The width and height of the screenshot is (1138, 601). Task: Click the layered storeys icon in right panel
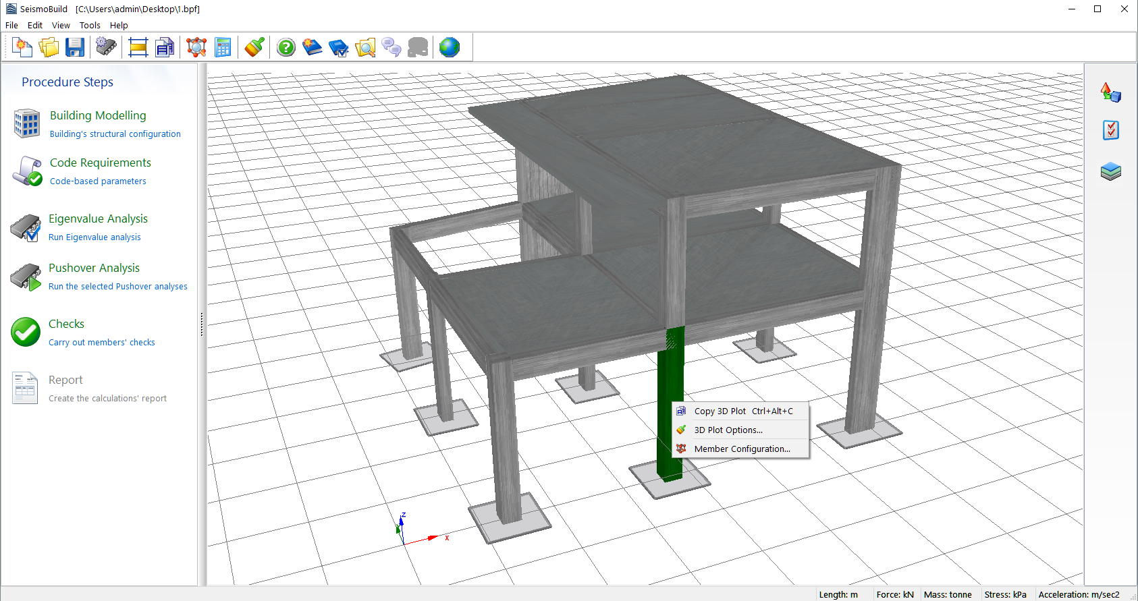pos(1110,171)
